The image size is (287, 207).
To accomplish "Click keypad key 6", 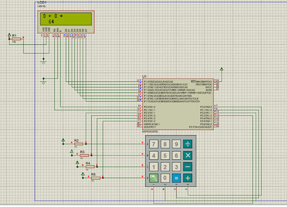I will (x=176, y=155).
